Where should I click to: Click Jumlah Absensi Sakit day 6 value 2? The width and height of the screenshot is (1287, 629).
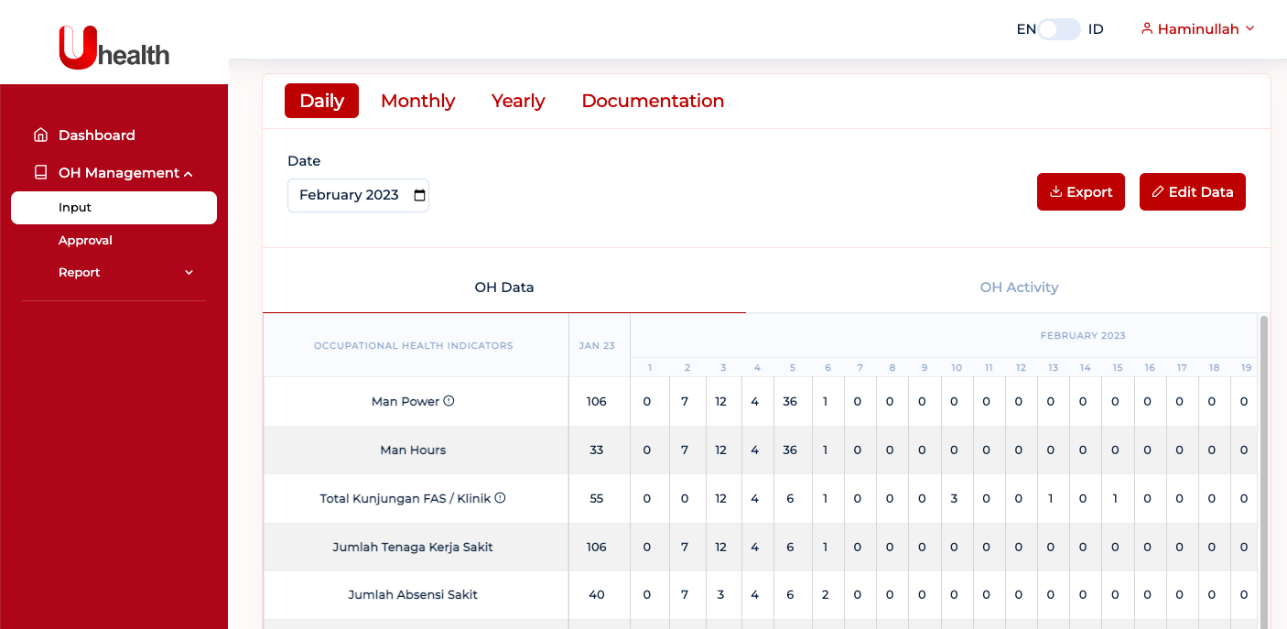826,594
